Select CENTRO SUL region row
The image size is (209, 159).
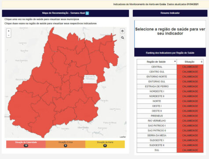170,72
